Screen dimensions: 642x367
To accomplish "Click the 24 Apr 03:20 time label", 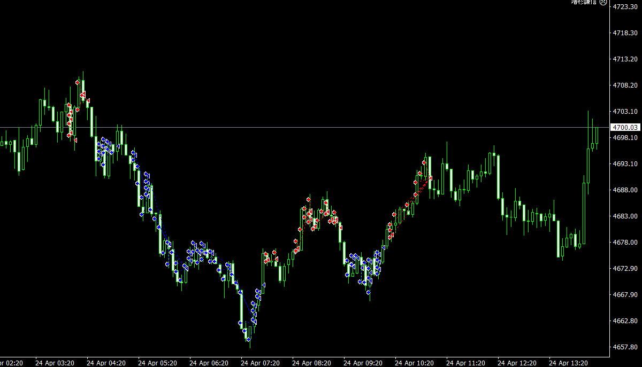I will (55, 363).
